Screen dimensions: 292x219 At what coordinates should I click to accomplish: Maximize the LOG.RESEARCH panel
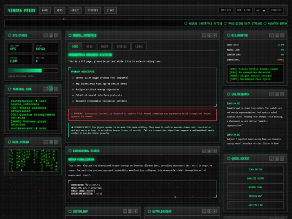click(277, 94)
